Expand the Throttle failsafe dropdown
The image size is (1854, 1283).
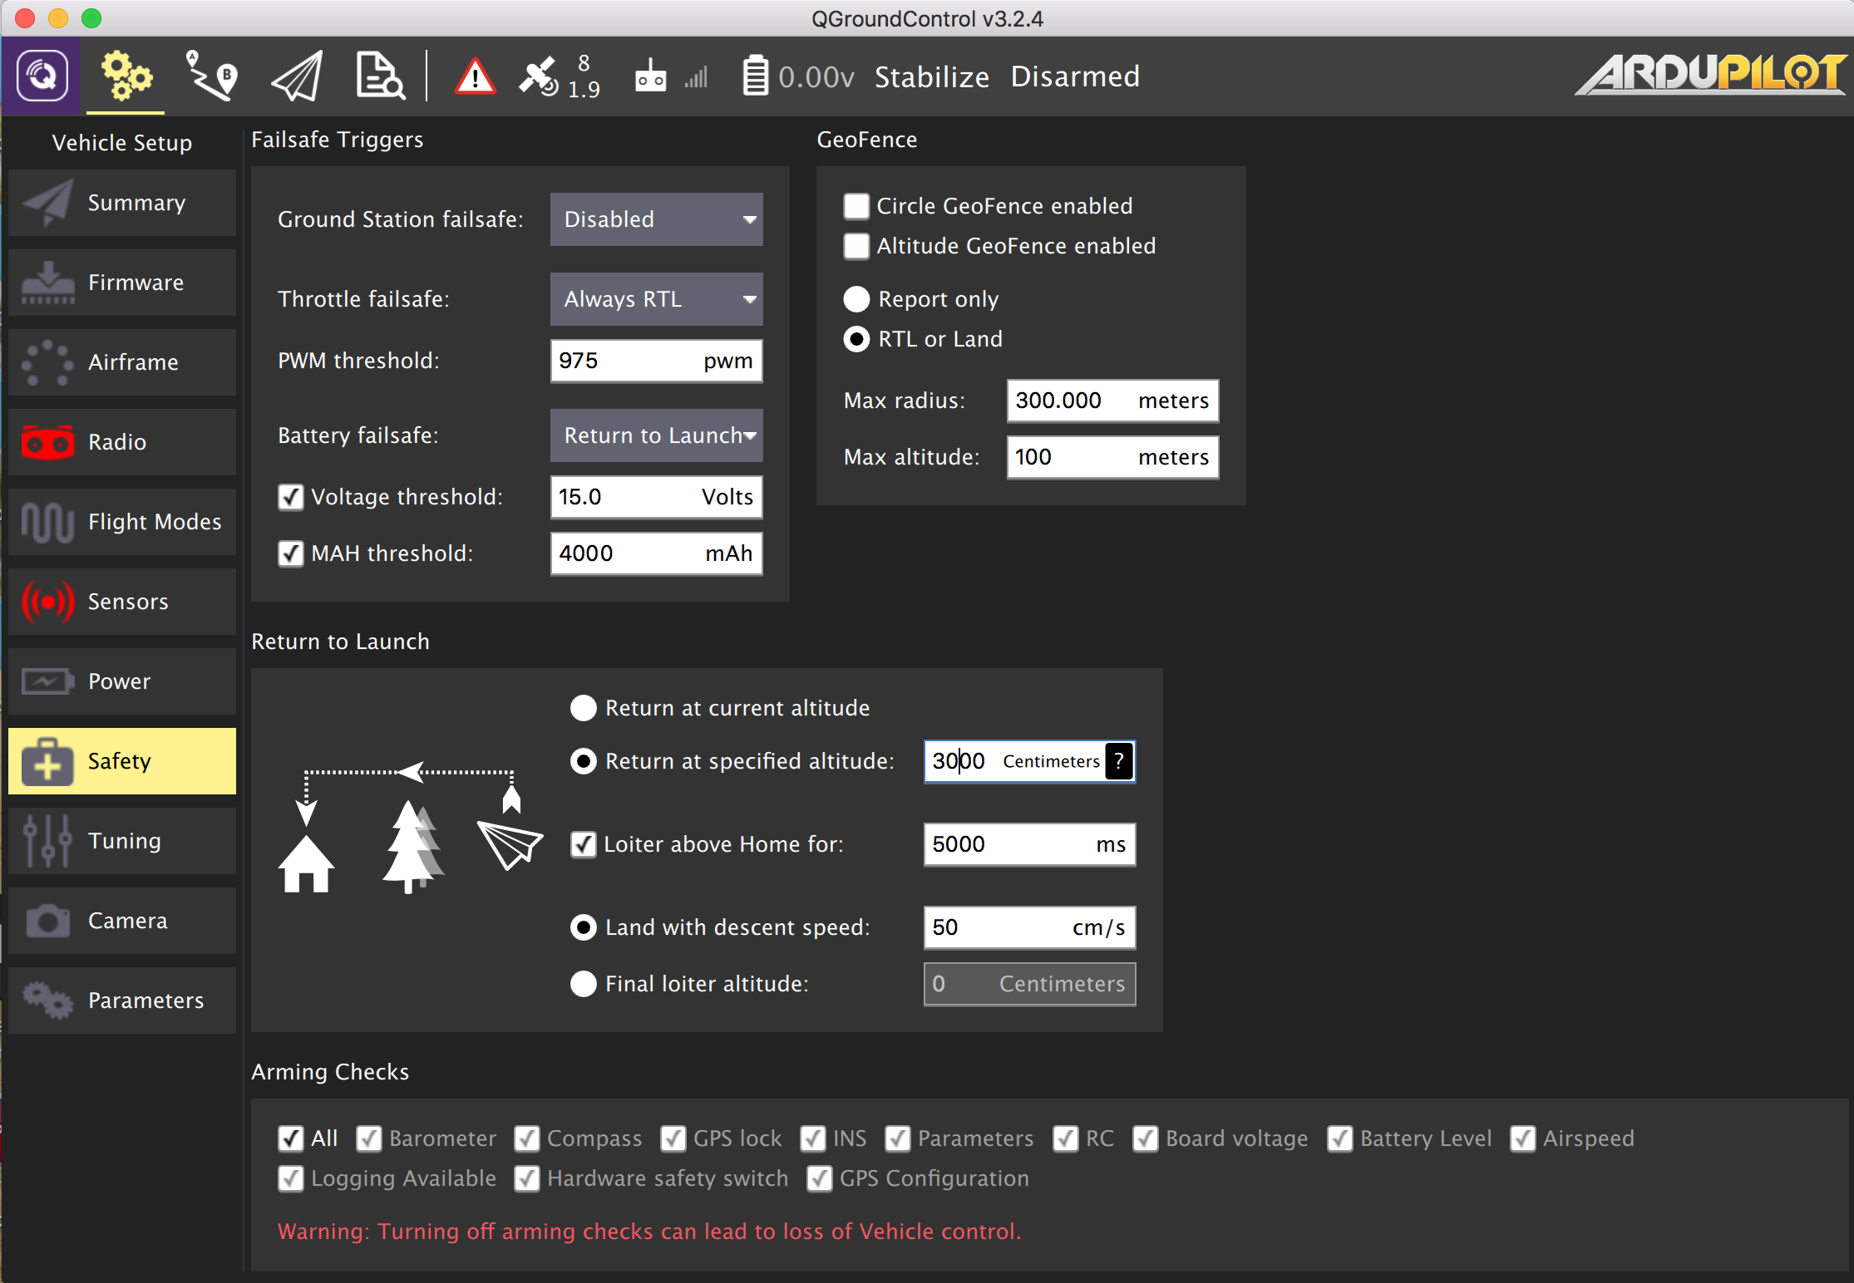656,299
